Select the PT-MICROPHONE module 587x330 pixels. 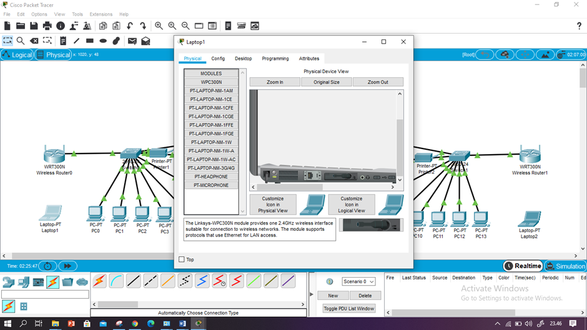211,185
